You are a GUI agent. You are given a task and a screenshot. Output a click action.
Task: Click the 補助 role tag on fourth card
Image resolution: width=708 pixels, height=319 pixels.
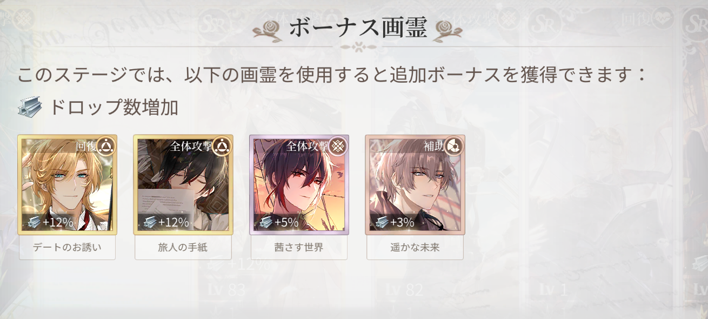click(433, 146)
